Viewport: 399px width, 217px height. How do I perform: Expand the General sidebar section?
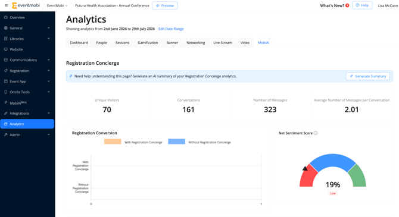click(48, 28)
